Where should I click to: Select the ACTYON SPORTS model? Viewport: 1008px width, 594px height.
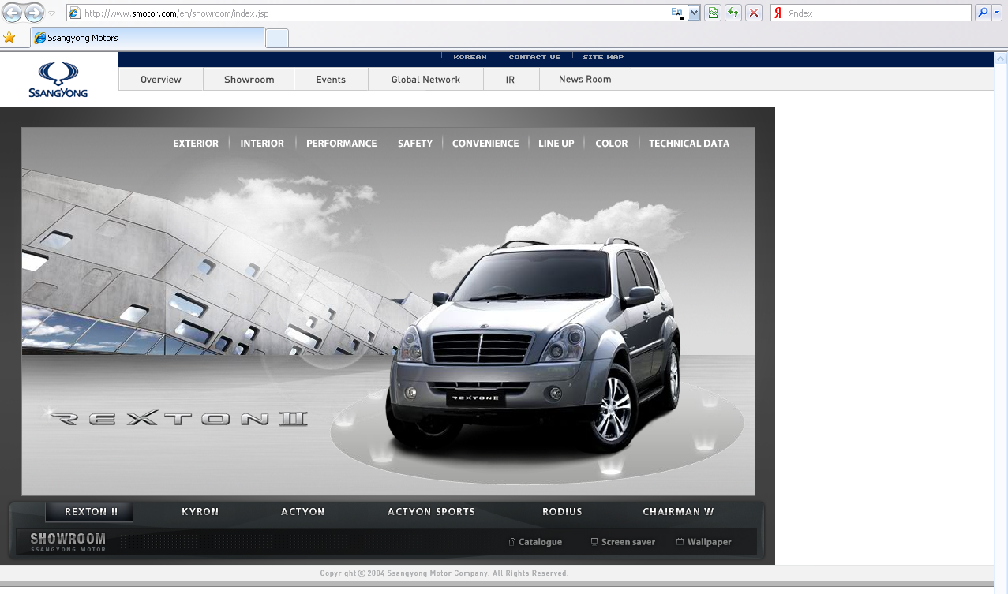pos(431,512)
